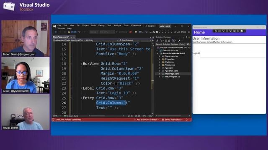
Task: Click the Save All toolbar icon
Action: [x=75, y=32]
